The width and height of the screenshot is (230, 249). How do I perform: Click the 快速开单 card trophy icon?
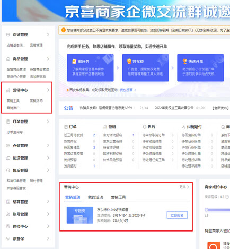[185, 61]
